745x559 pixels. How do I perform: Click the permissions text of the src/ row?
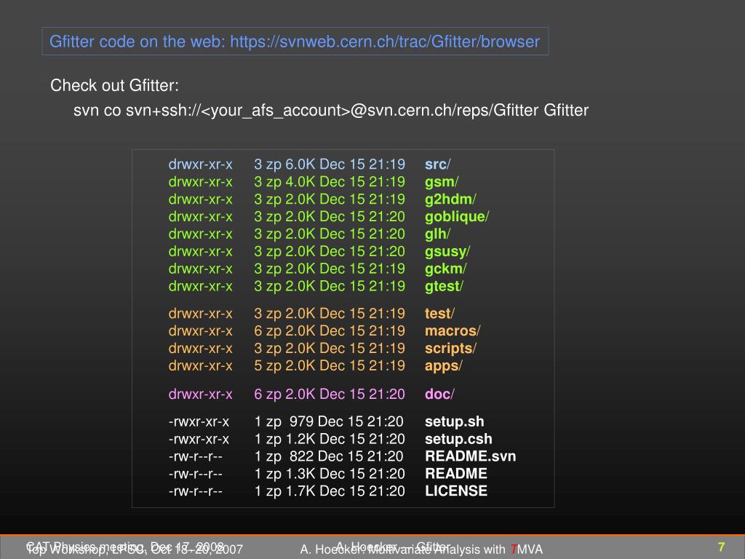(x=201, y=164)
